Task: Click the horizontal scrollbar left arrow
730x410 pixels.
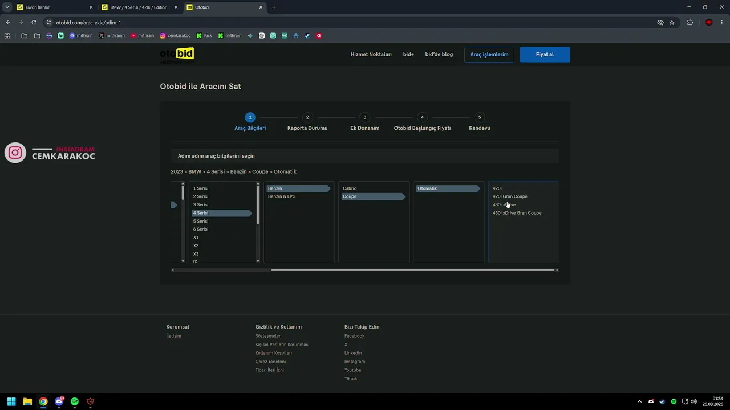Action: pyautogui.click(x=173, y=270)
